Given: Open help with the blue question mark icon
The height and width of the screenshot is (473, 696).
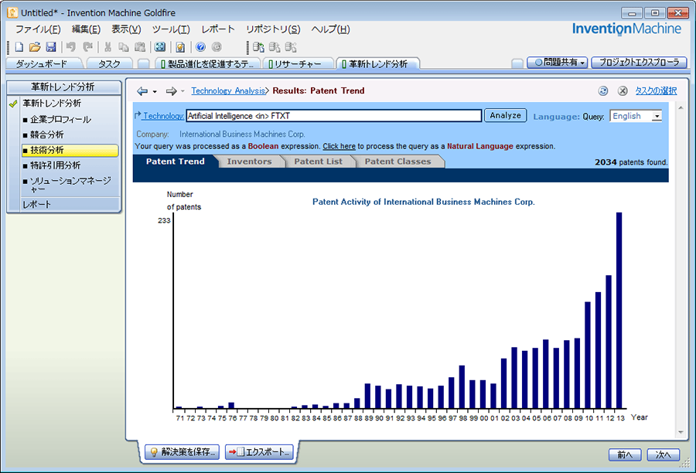Looking at the screenshot, I should point(200,47).
